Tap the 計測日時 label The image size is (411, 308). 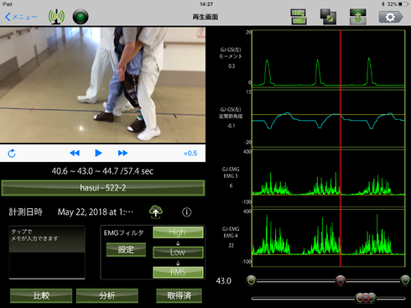coord(25,212)
